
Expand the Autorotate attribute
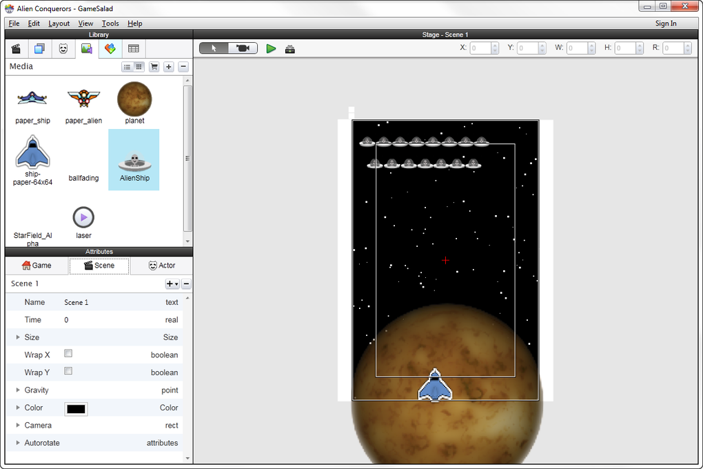pyautogui.click(x=18, y=443)
